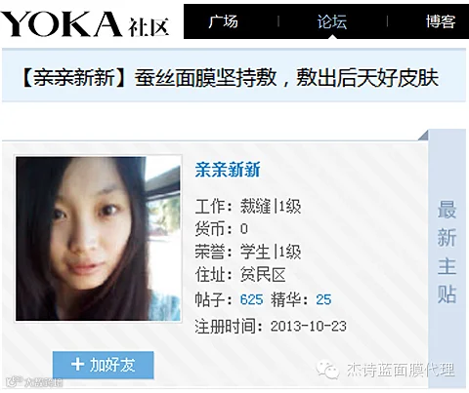The height and width of the screenshot is (393, 469).
Task: Click the registration date 2013-10-23
Action: 309,326
